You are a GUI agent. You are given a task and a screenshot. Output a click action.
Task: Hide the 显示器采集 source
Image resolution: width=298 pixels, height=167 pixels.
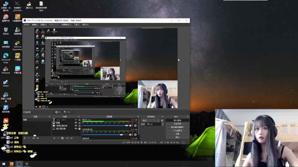pos(76,128)
